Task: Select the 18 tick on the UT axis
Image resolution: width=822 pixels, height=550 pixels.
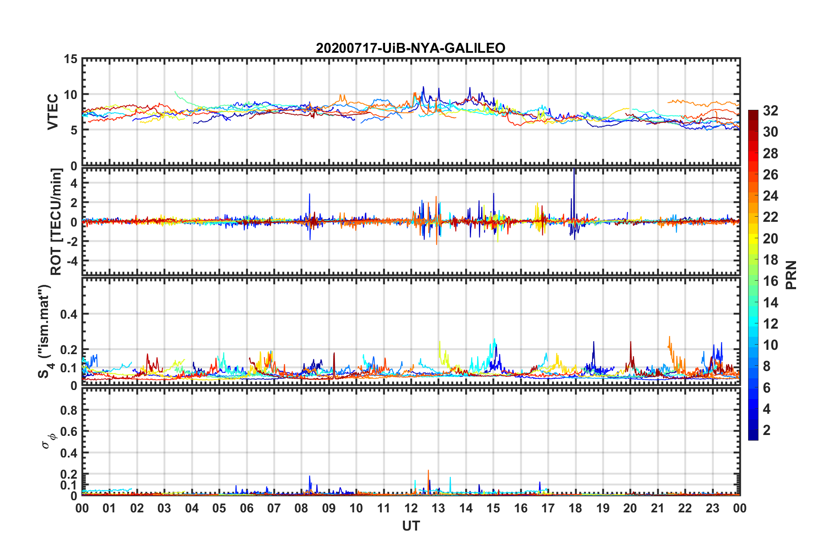Action: click(x=576, y=508)
